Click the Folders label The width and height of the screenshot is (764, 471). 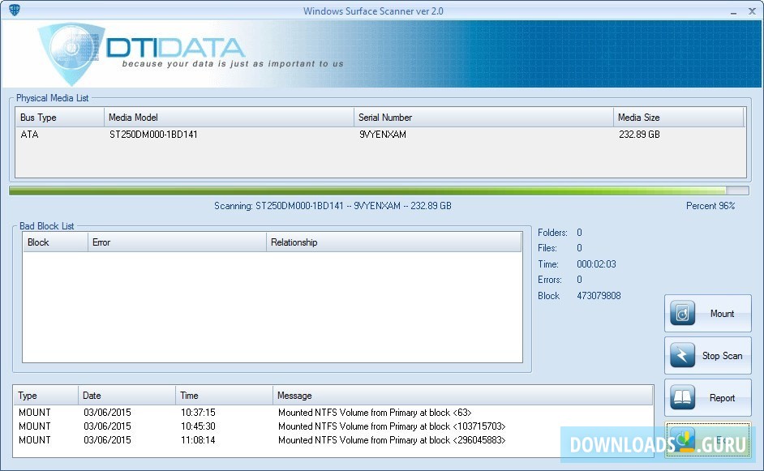[552, 233]
